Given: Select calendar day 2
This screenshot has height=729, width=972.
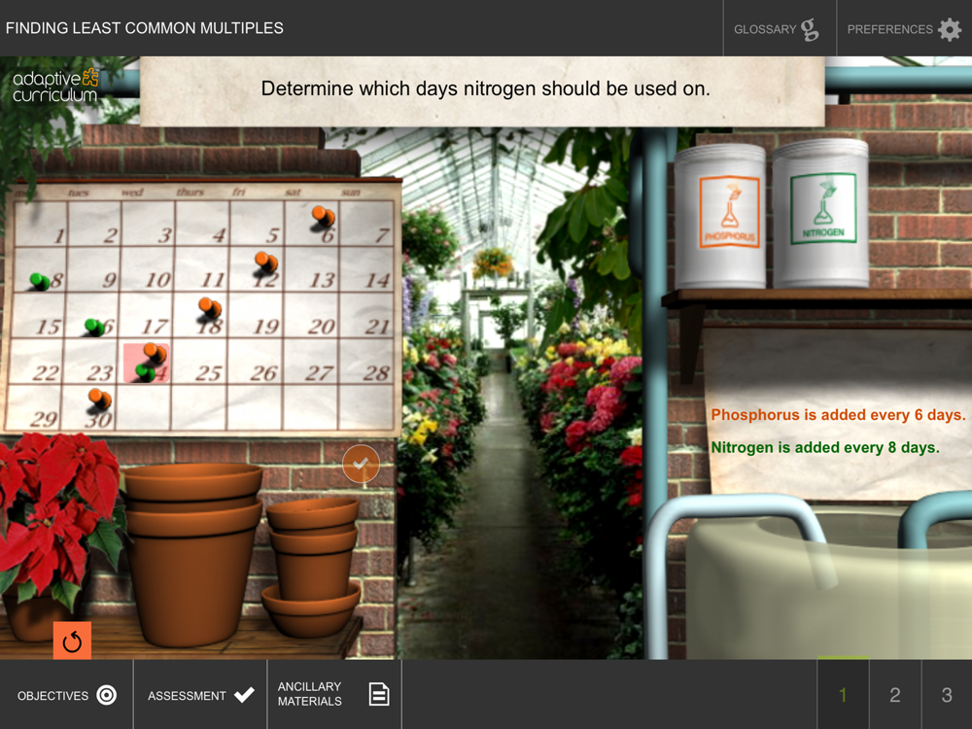Looking at the screenshot, I should tap(94, 224).
